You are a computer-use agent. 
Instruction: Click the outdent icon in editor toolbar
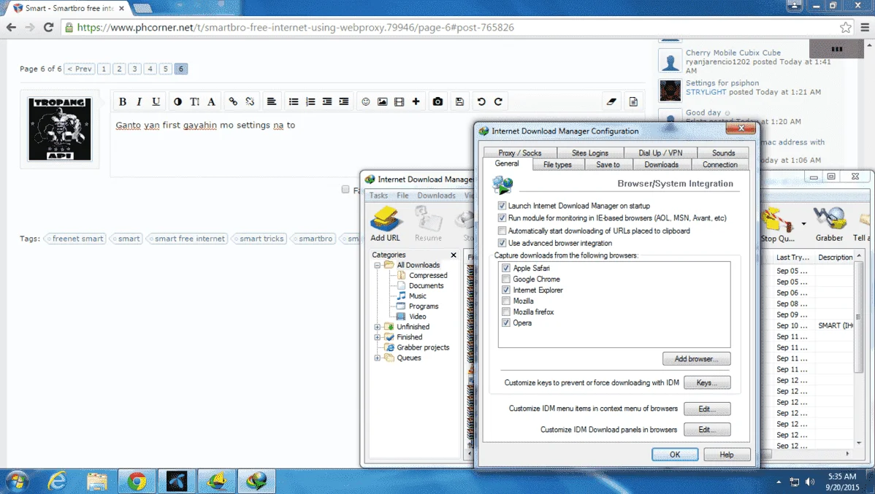click(x=327, y=101)
